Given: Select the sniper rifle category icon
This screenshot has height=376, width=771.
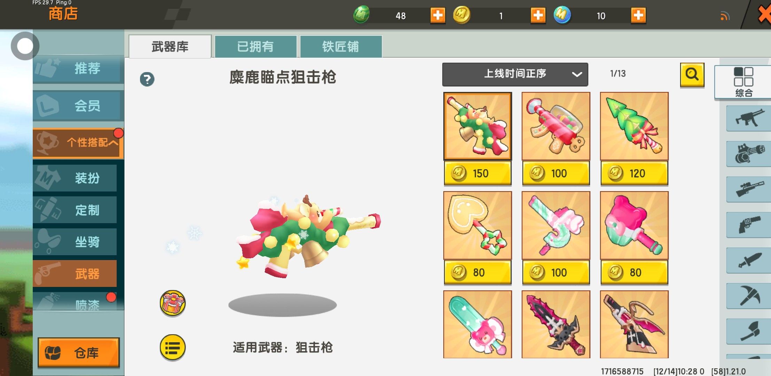Looking at the screenshot, I should pyautogui.click(x=749, y=189).
